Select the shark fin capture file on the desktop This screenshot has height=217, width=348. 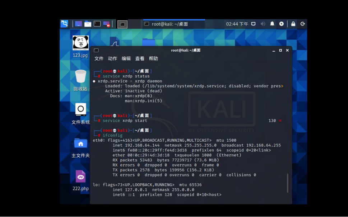coord(115,42)
